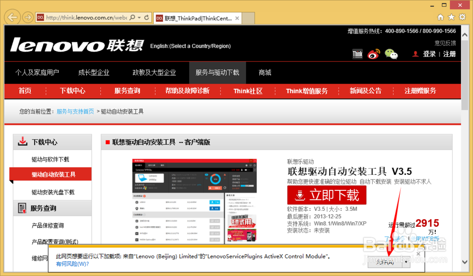Click the scrollbar up arrow
473x276 pixels.
coord(465,35)
